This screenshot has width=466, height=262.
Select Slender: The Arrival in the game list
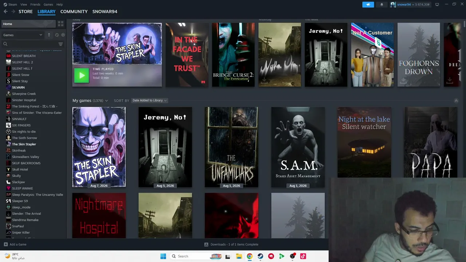[26, 214]
